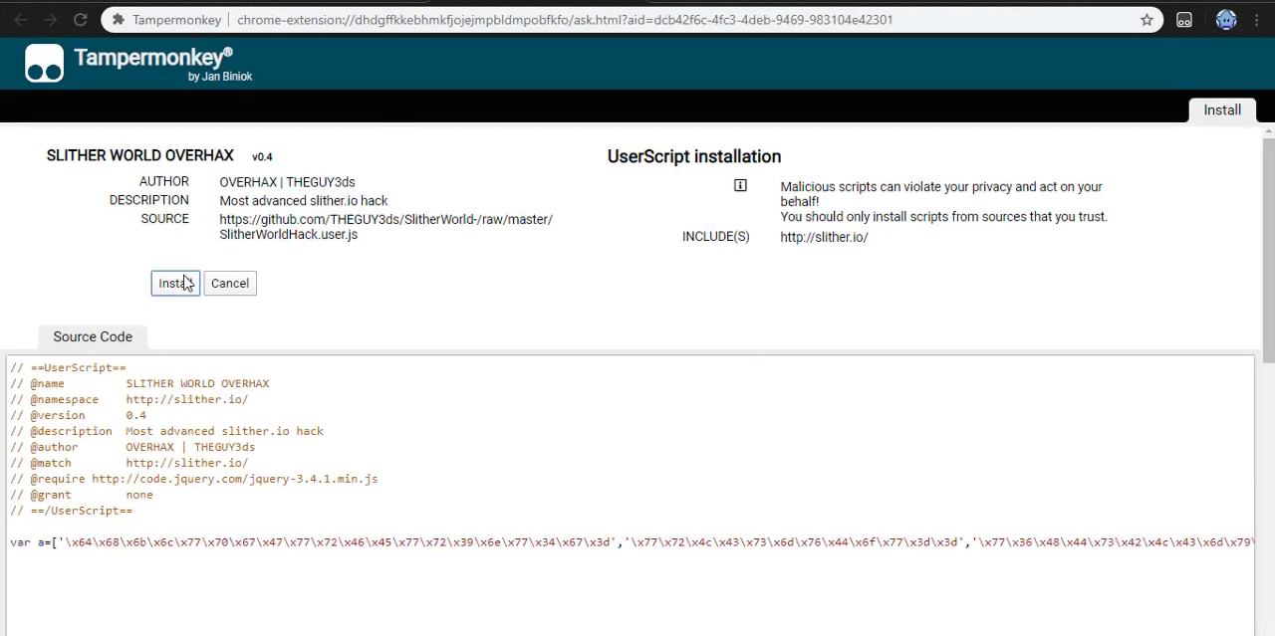The height and width of the screenshot is (636, 1275).
Task: Click the 'Malicious scripts can violate your privacy' warning
Action: pos(941,194)
